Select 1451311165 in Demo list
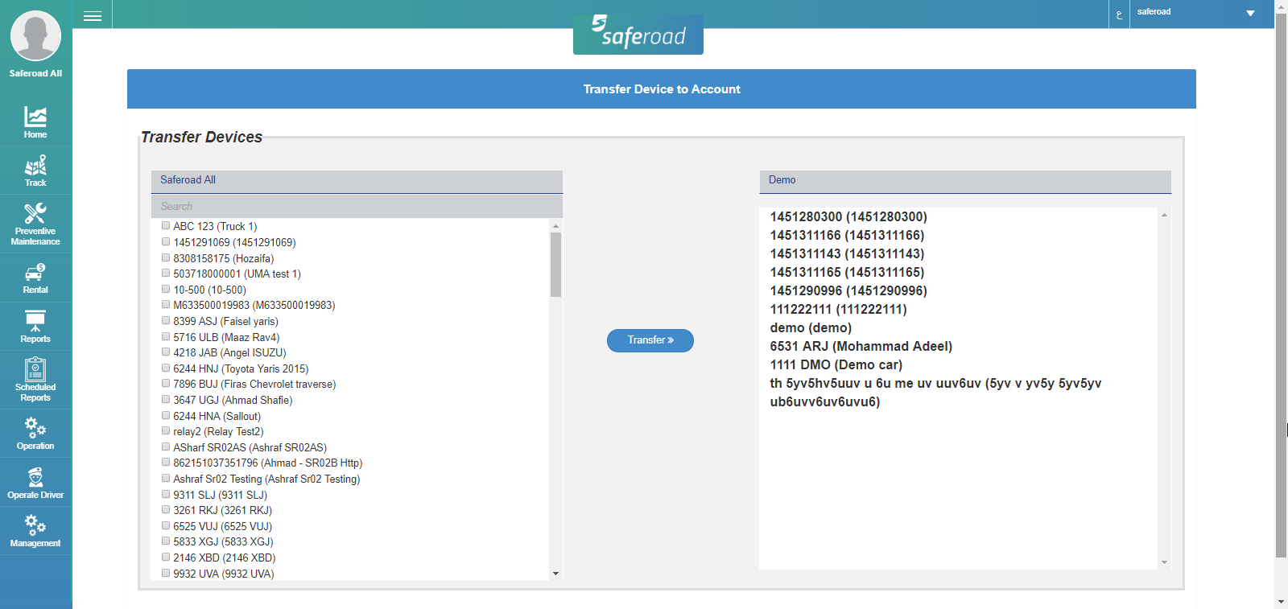 [847, 272]
